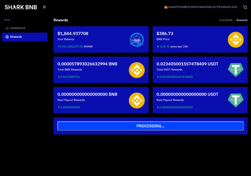Click the Shark token logo
Screen dimensions: 251x176
coord(137,39)
